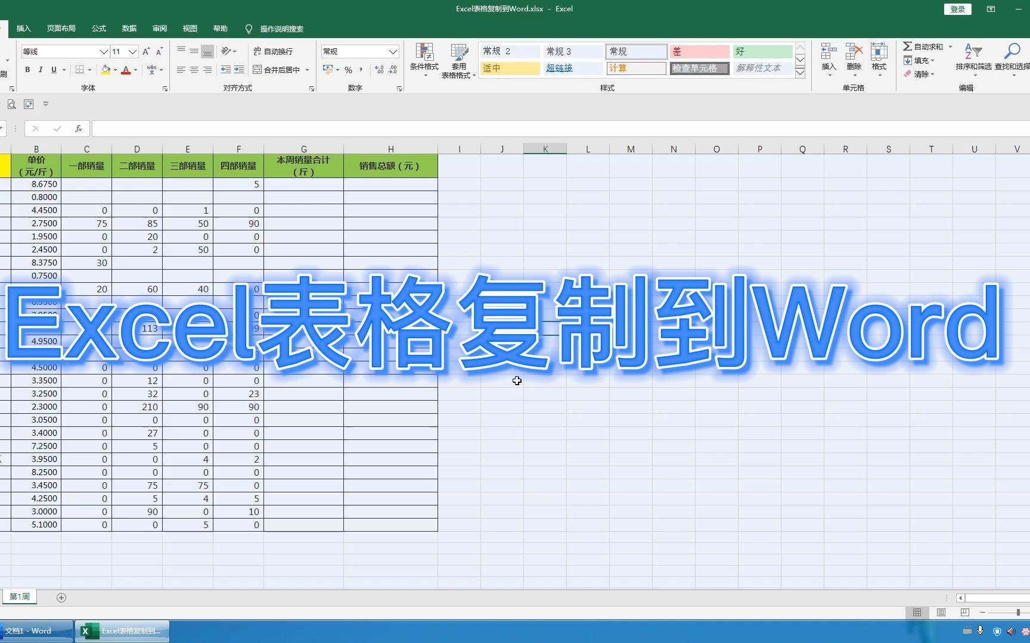The width and height of the screenshot is (1030, 643).
Task: Click the formula bar input
Action: (561, 129)
